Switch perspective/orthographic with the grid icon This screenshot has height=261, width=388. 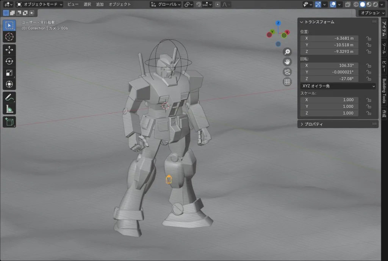[x=287, y=82]
